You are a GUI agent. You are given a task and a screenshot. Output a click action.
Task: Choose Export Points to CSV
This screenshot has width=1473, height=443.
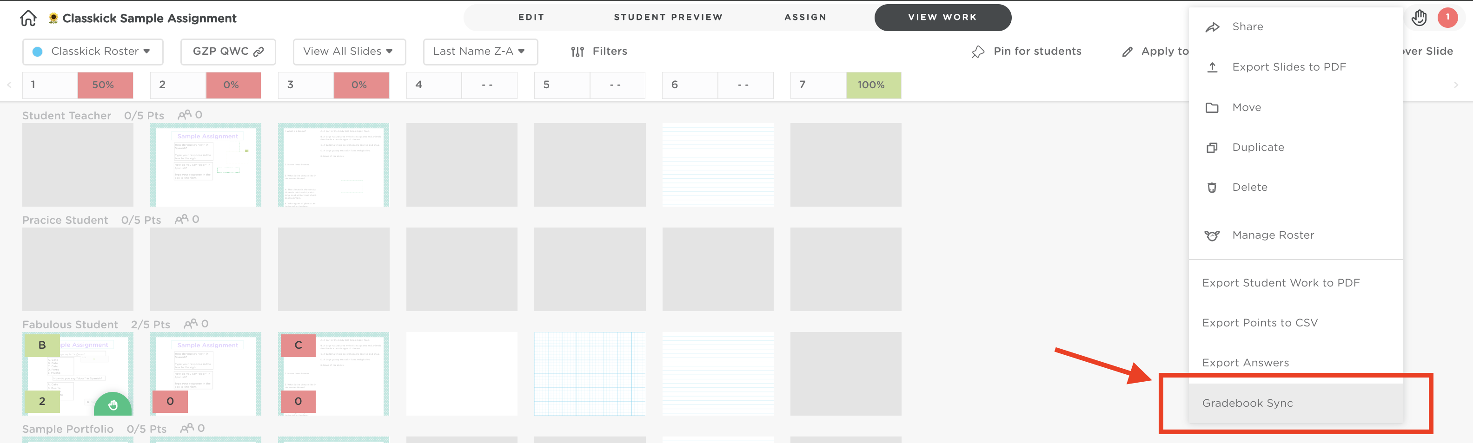1296,323
